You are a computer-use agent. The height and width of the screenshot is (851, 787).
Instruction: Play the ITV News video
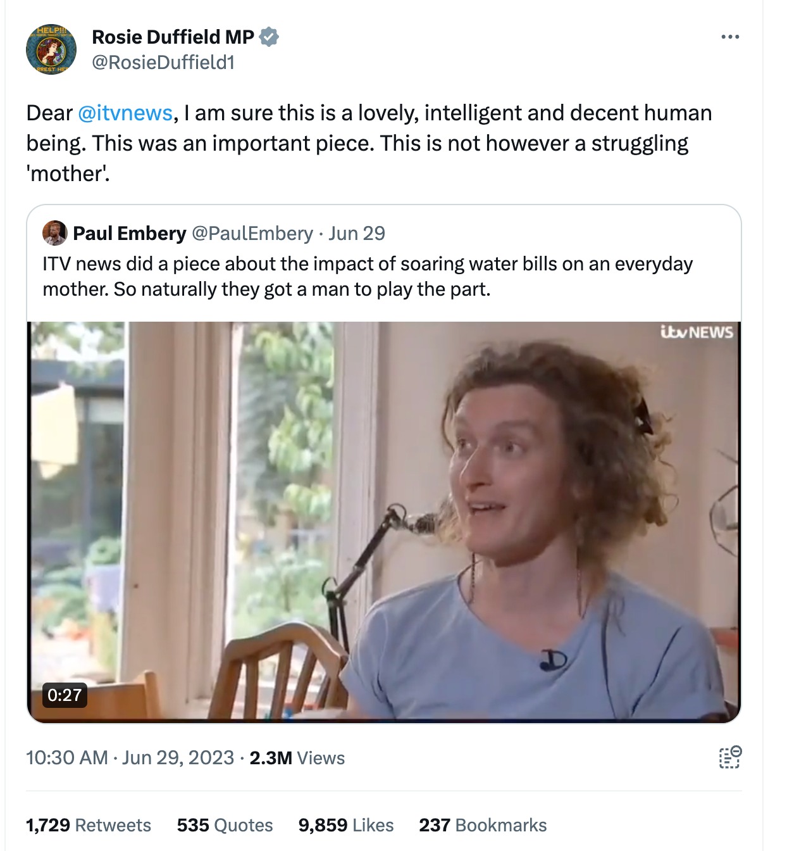click(x=384, y=521)
